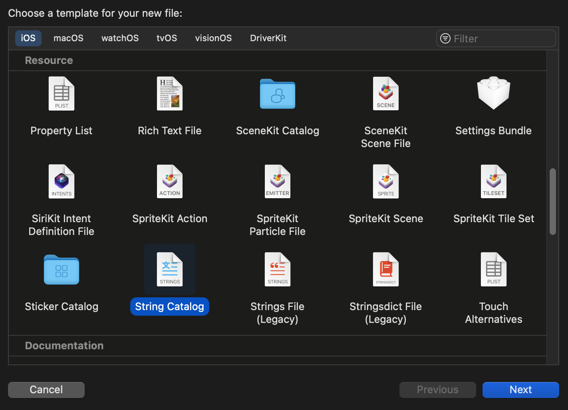Click the "SpriteKit Tile Set" label
568x410 pixels.
tap(494, 219)
